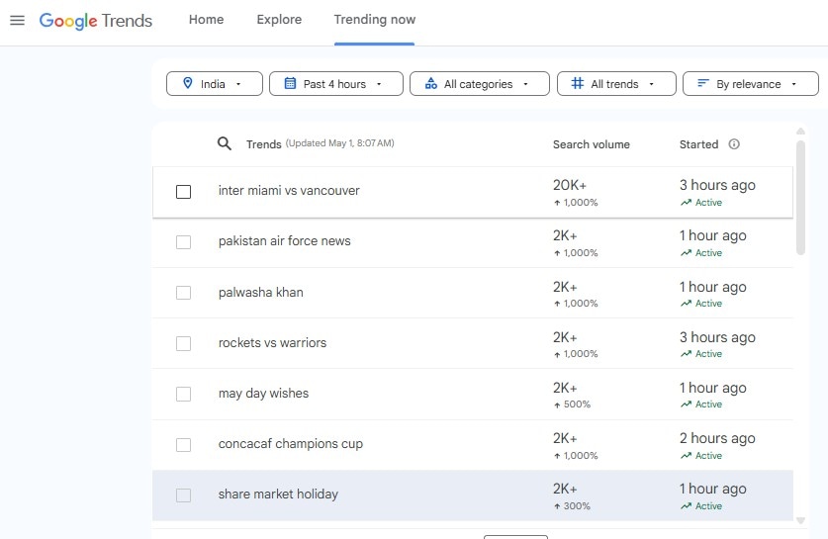Screen dimensions: 828x539
Task: Switch to the Explore tab
Action: coord(279,20)
